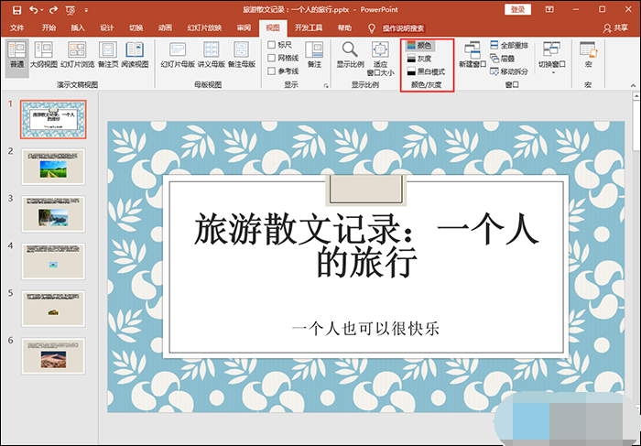Screen dimensions: 641x446
Task: Open the Show group dialog launcher
Action: pyautogui.click(x=325, y=85)
